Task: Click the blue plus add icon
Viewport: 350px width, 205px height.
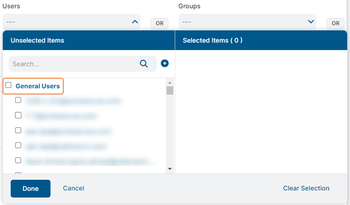Action: click(165, 63)
